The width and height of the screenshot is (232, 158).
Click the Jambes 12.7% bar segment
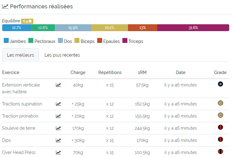[17, 28]
